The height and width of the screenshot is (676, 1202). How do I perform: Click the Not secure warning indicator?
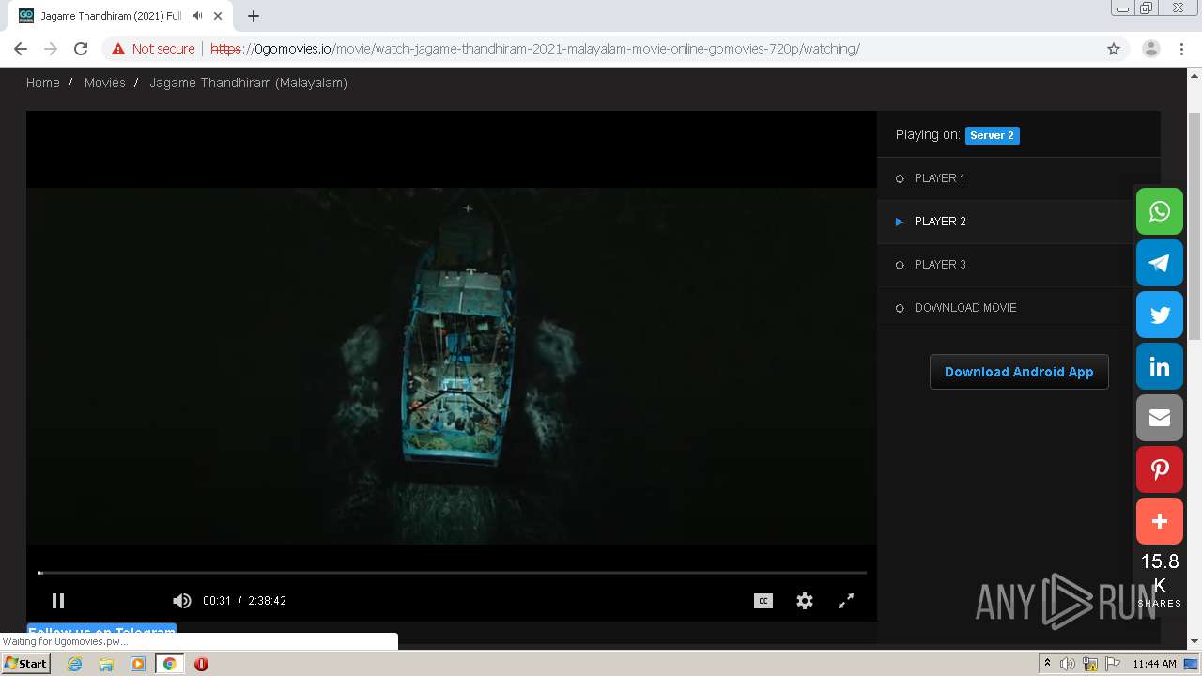tap(153, 49)
